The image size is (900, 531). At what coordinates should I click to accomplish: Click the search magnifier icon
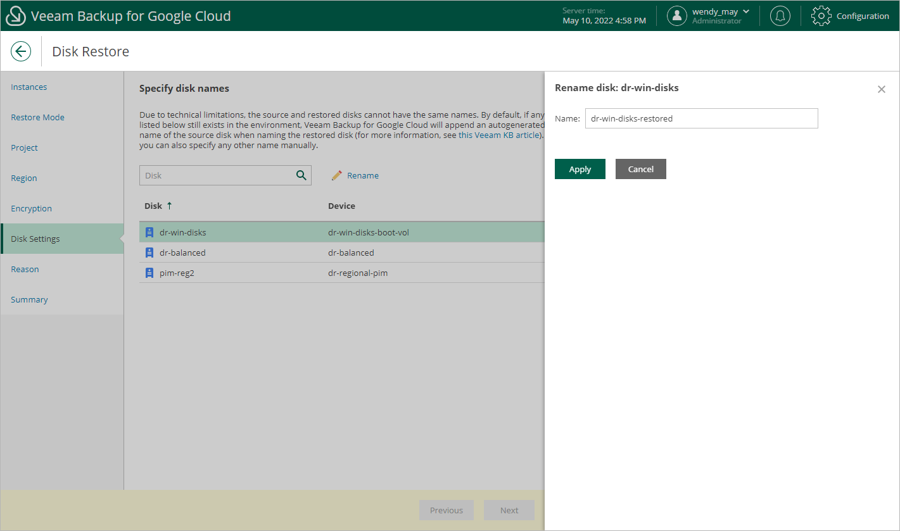click(x=301, y=175)
